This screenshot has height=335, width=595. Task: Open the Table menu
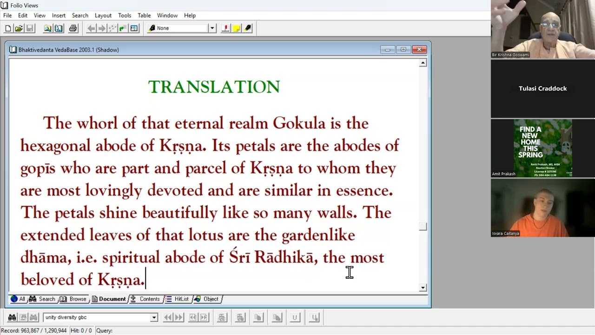[x=144, y=15]
